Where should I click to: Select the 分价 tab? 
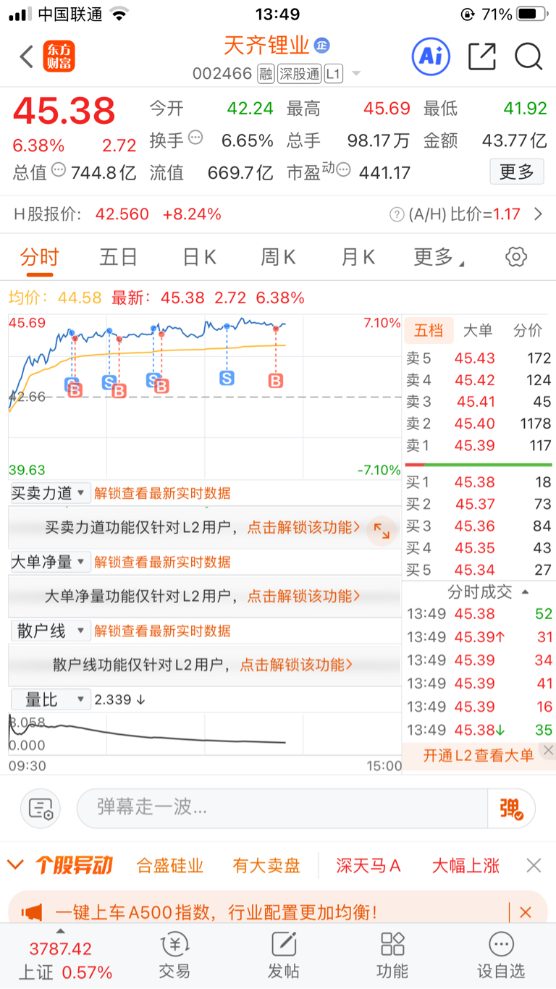click(528, 330)
